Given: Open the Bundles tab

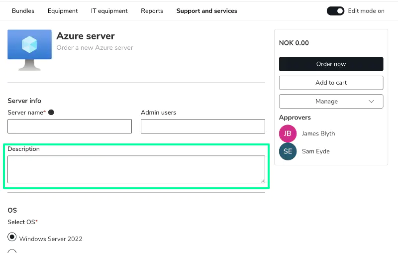Looking at the screenshot, I should click(x=23, y=11).
